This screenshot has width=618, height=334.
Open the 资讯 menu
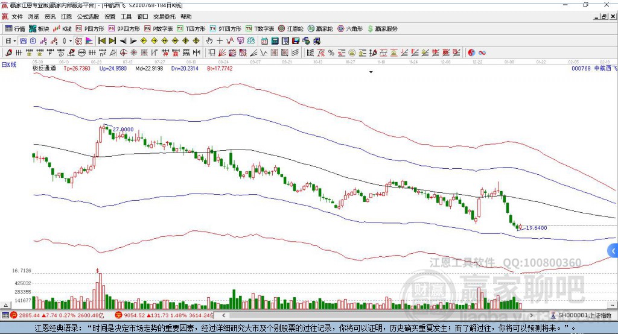[49, 16]
